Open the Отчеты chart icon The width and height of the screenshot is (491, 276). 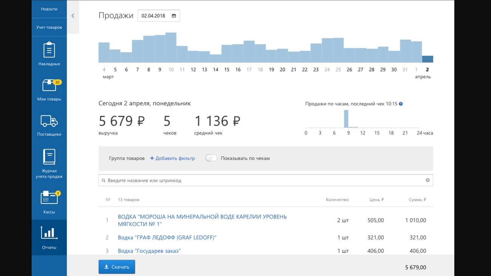tap(49, 233)
